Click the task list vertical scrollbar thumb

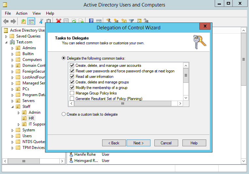[186, 75]
